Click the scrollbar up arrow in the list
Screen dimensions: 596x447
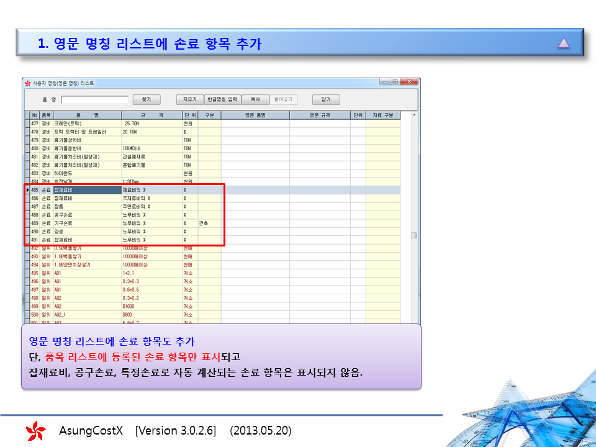pyautogui.click(x=414, y=115)
